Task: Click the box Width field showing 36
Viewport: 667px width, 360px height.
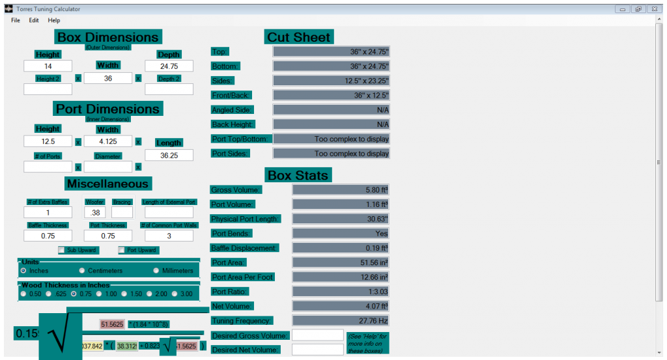Action: tap(108, 78)
